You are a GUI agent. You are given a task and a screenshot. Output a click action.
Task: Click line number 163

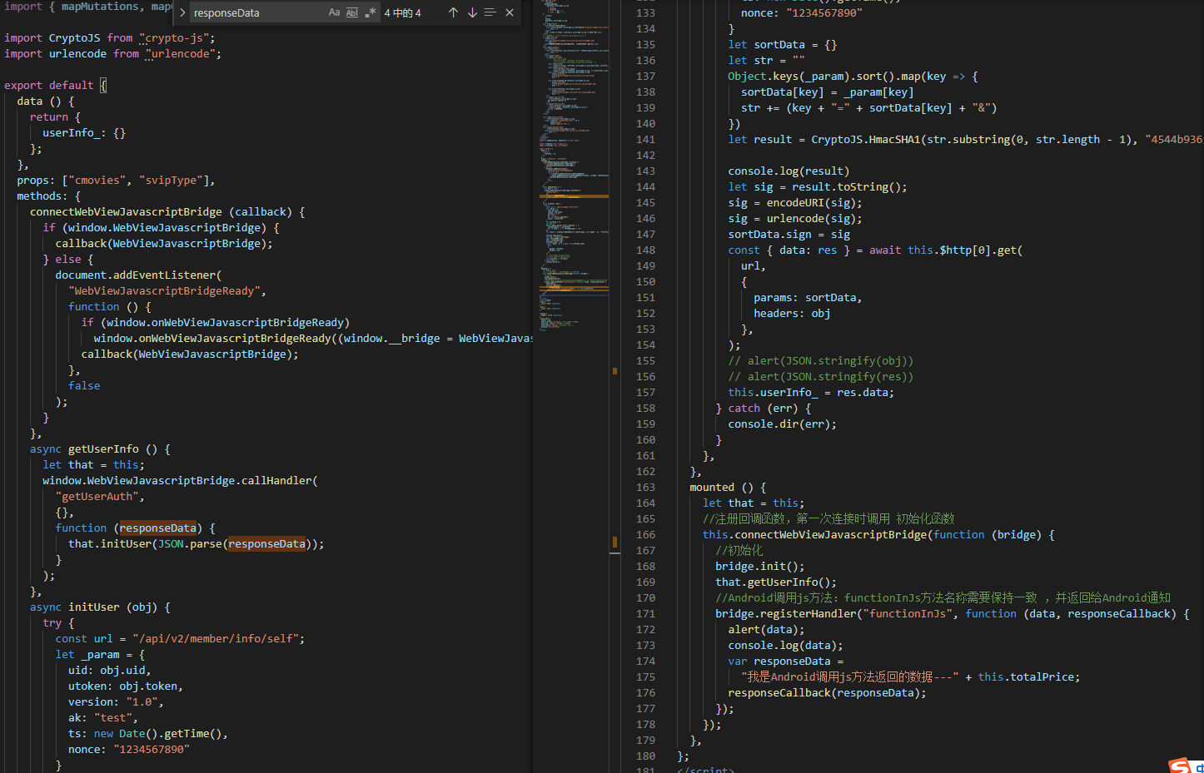coord(645,488)
